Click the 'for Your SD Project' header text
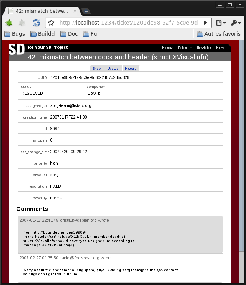 pos(48,47)
